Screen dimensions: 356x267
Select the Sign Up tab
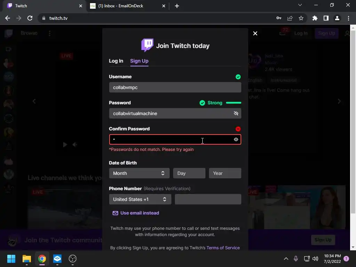pyautogui.click(x=139, y=61)
